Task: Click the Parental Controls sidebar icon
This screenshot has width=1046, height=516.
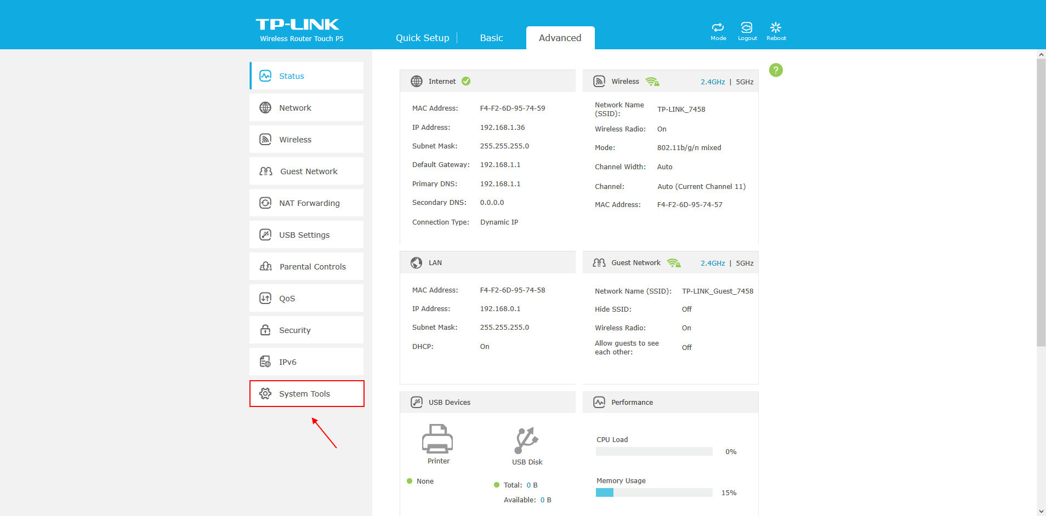Action: [x=266, y=266]
